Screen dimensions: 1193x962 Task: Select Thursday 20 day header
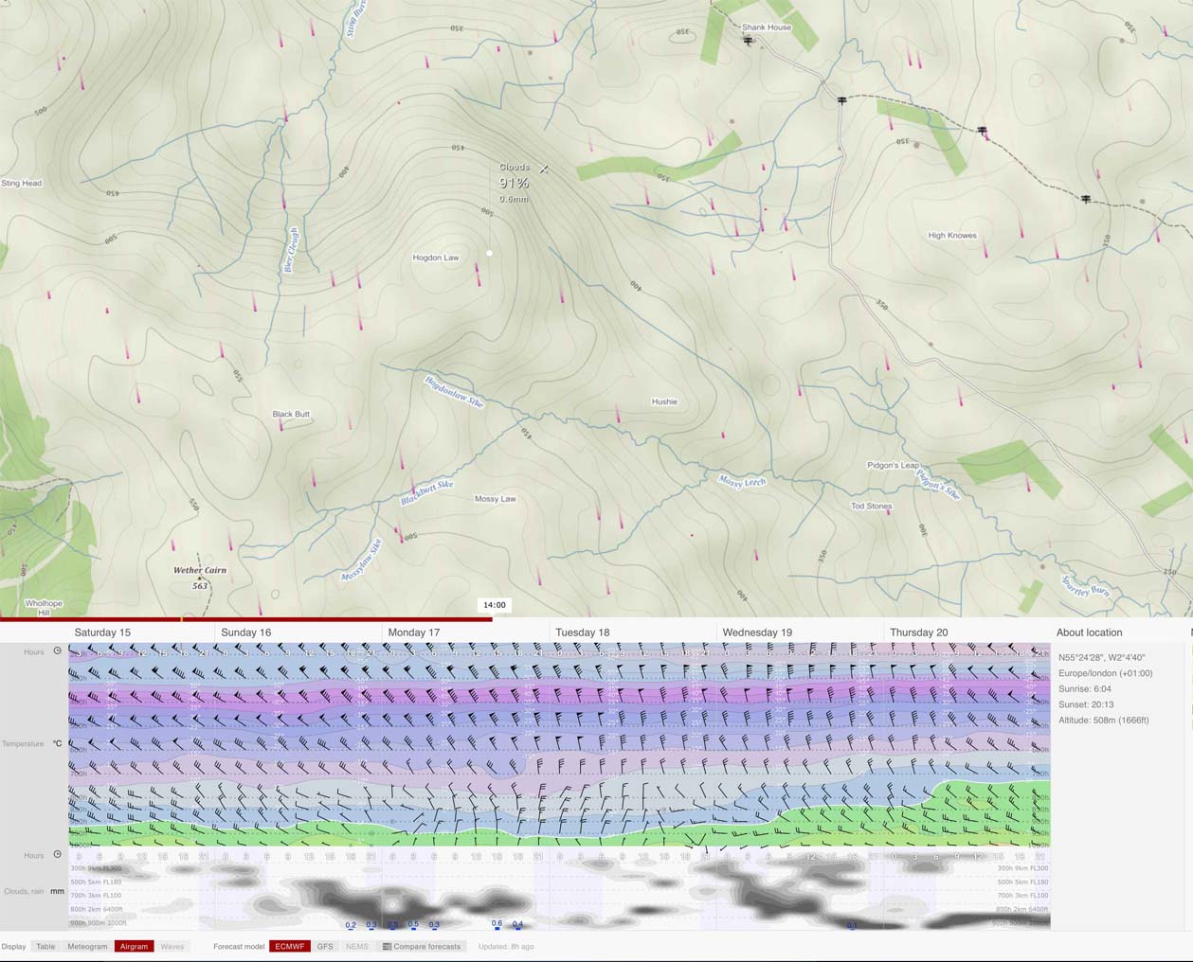pyautogui.click(x=918, y=632)
